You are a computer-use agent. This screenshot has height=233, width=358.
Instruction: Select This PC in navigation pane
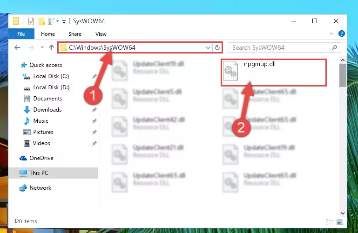pyautogui.click(x=53, y=173)
